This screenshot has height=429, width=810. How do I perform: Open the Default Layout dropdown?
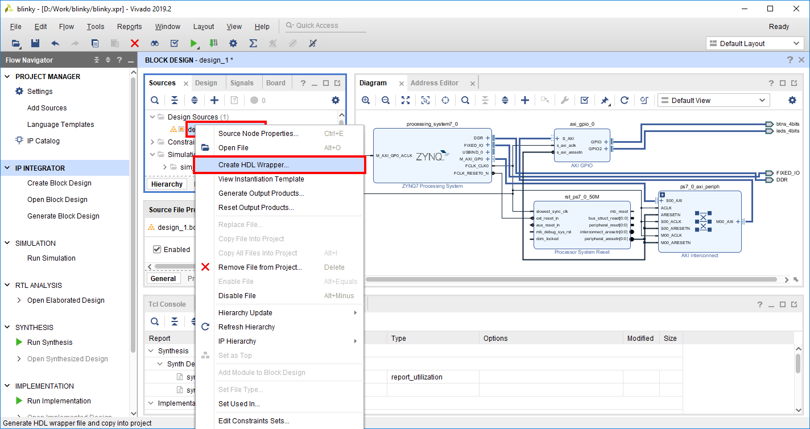coord(755,43)
